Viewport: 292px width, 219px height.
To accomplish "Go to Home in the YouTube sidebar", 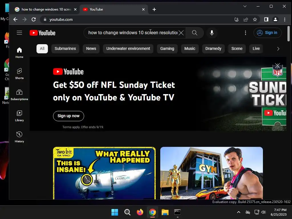I will click(19, 53).
